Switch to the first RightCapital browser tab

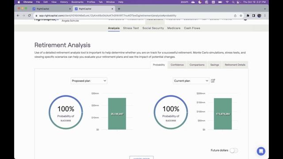click(51, 9)
